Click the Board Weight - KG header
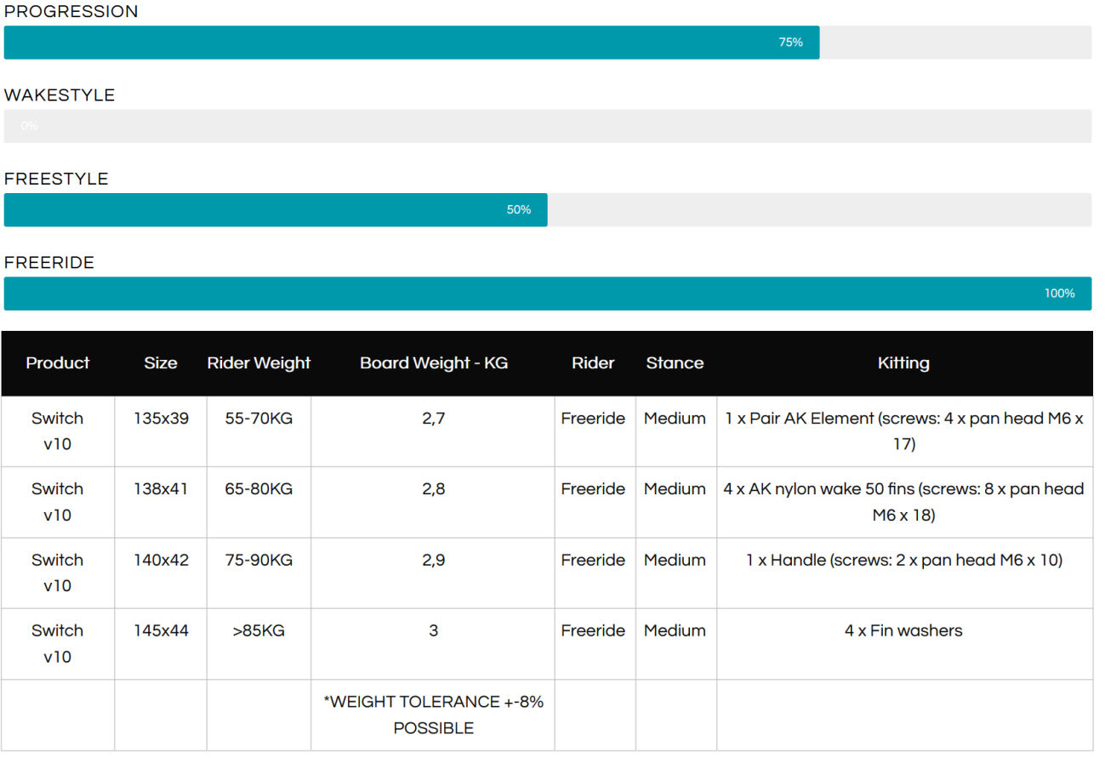Image resolution: width=1105 pixels, height=758 pixels. pos(433,363)
